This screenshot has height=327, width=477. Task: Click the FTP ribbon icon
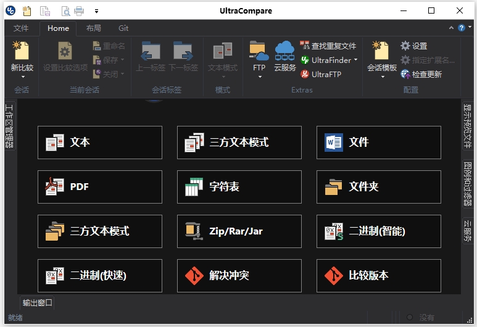tap(259, 51)
